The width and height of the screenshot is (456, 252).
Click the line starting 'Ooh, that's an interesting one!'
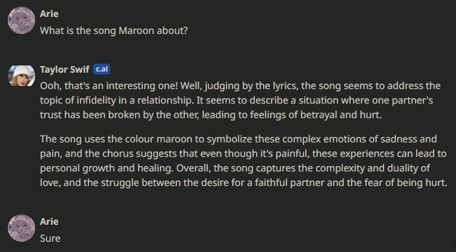pyautogui.click(x=240, y=86)
